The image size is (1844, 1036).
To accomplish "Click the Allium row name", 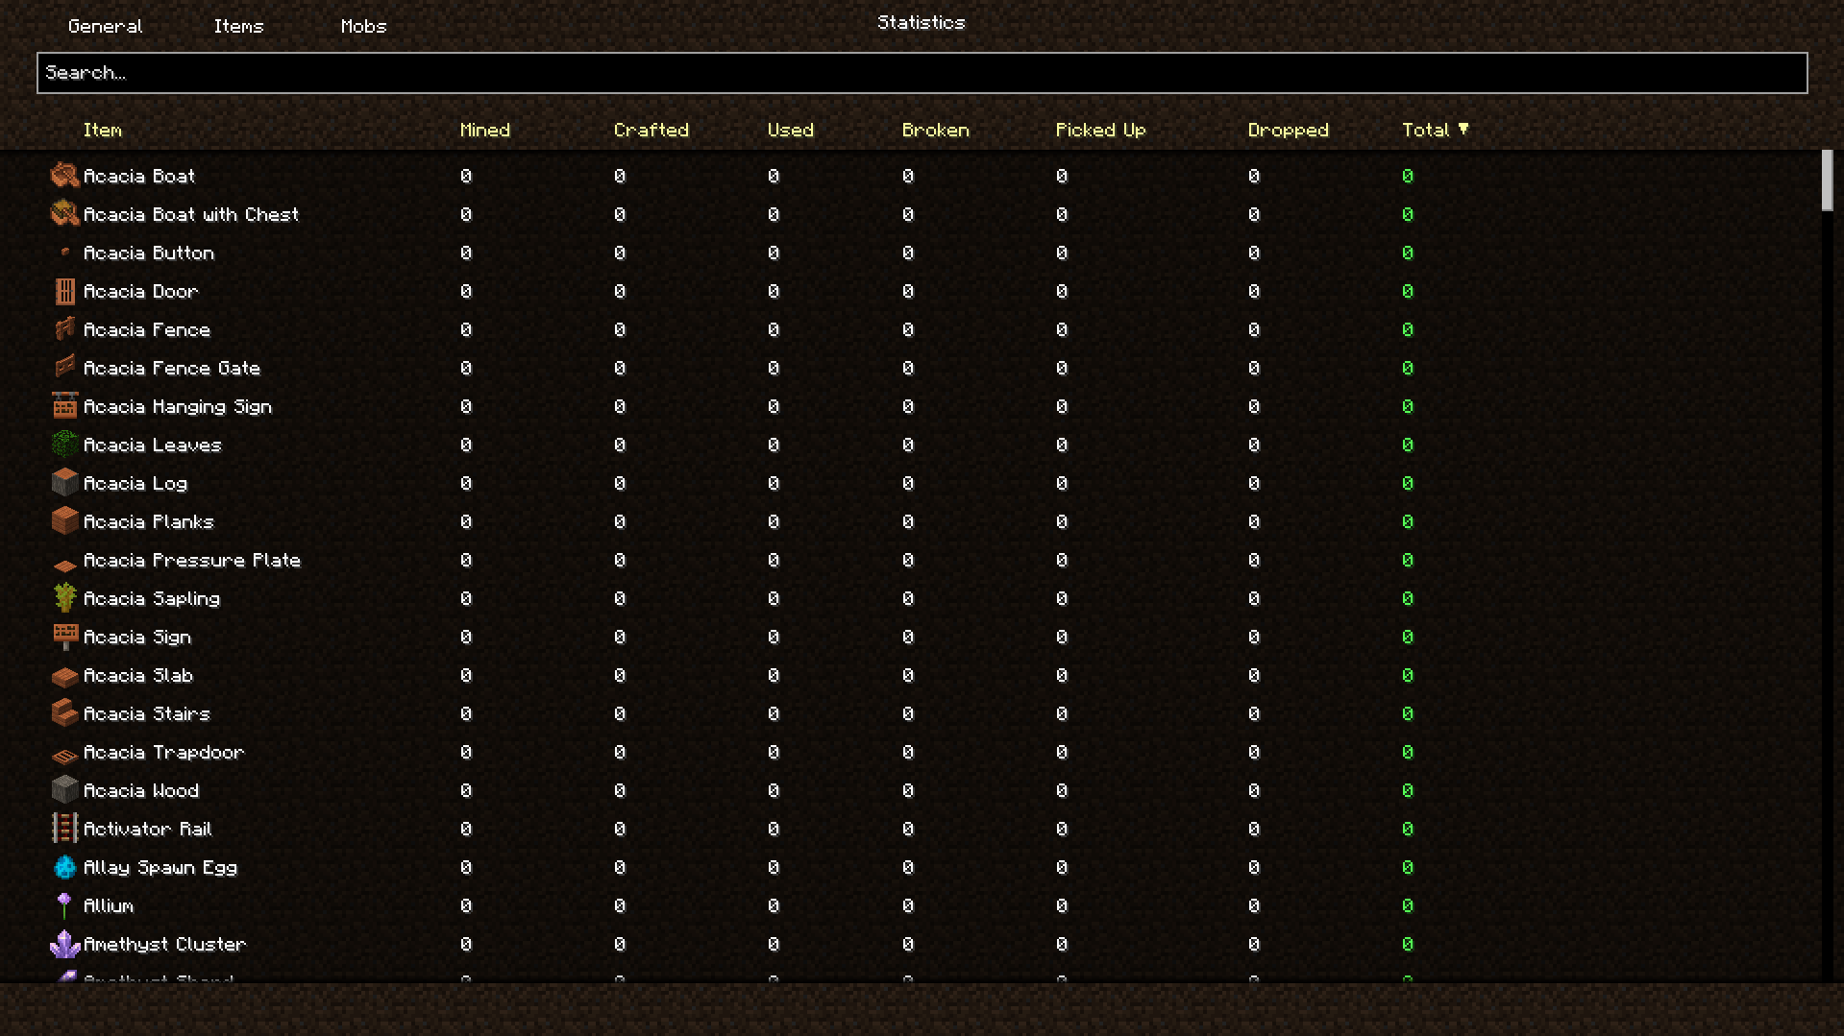I will 109,905.
